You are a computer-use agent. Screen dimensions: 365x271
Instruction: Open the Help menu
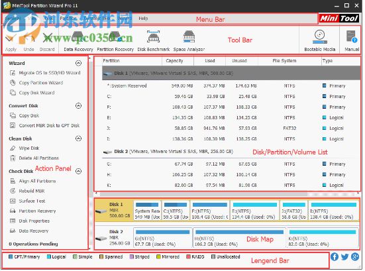click(143, 19)
